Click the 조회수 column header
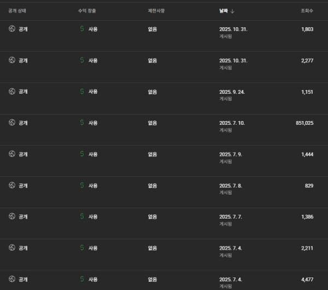 click(306, 11)
